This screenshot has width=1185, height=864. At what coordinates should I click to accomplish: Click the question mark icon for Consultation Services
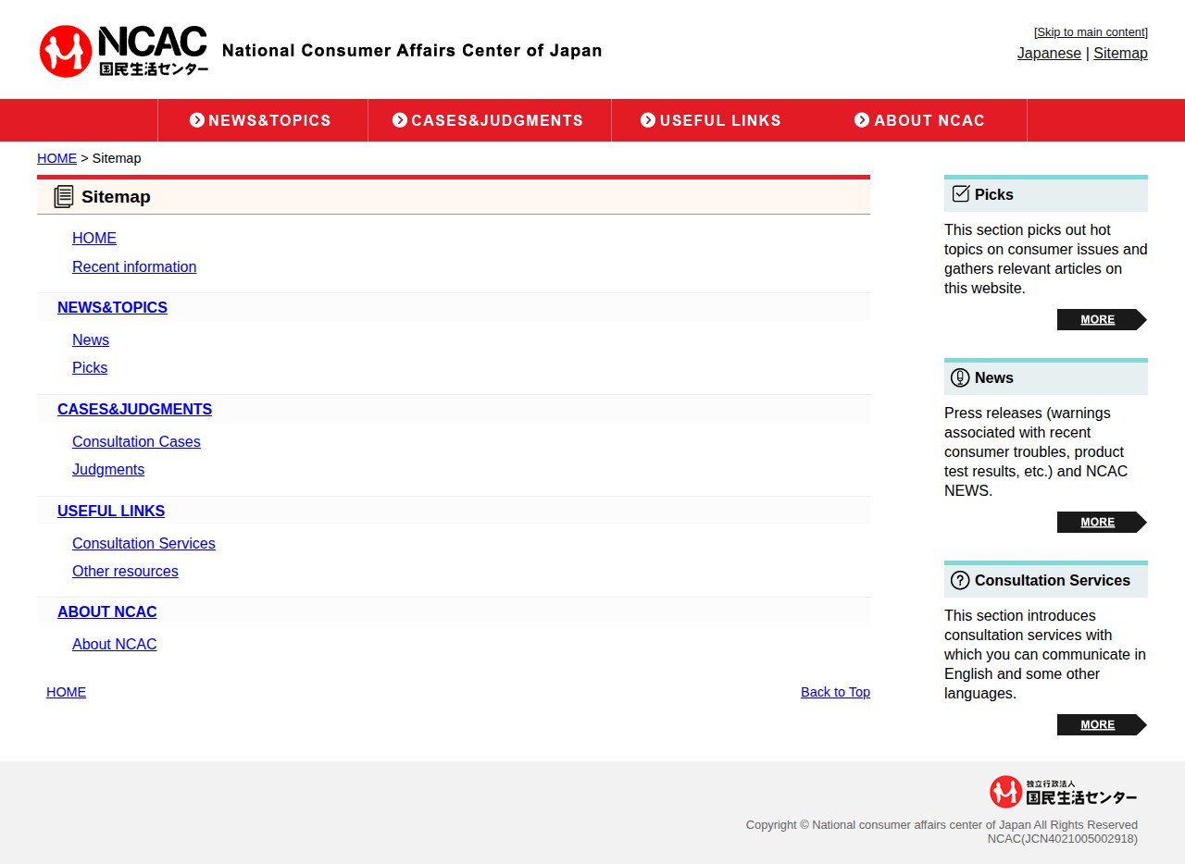click(x=960, y=580)
